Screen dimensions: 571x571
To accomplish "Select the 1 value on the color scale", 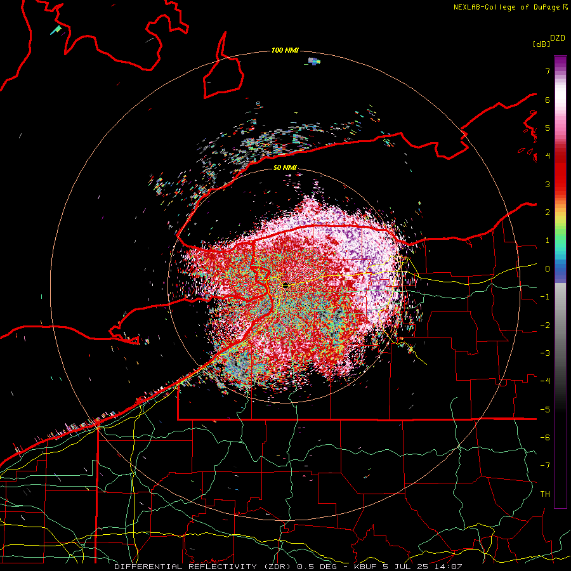I will [548, 240].
